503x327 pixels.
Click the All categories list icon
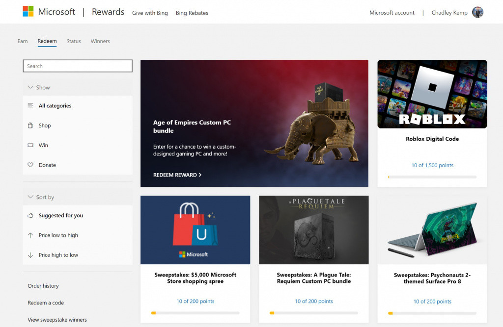click(30, 105)
